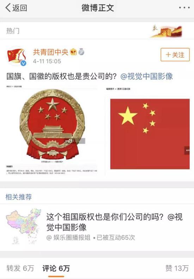The image size is (194, 279).
Task: Switch to the 转发 6万 tab
Action: pyautogui.click(x=20, y=268)
